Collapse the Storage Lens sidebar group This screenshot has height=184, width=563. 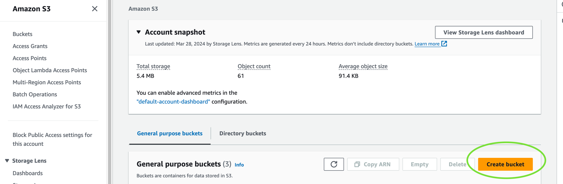point(7,161)
